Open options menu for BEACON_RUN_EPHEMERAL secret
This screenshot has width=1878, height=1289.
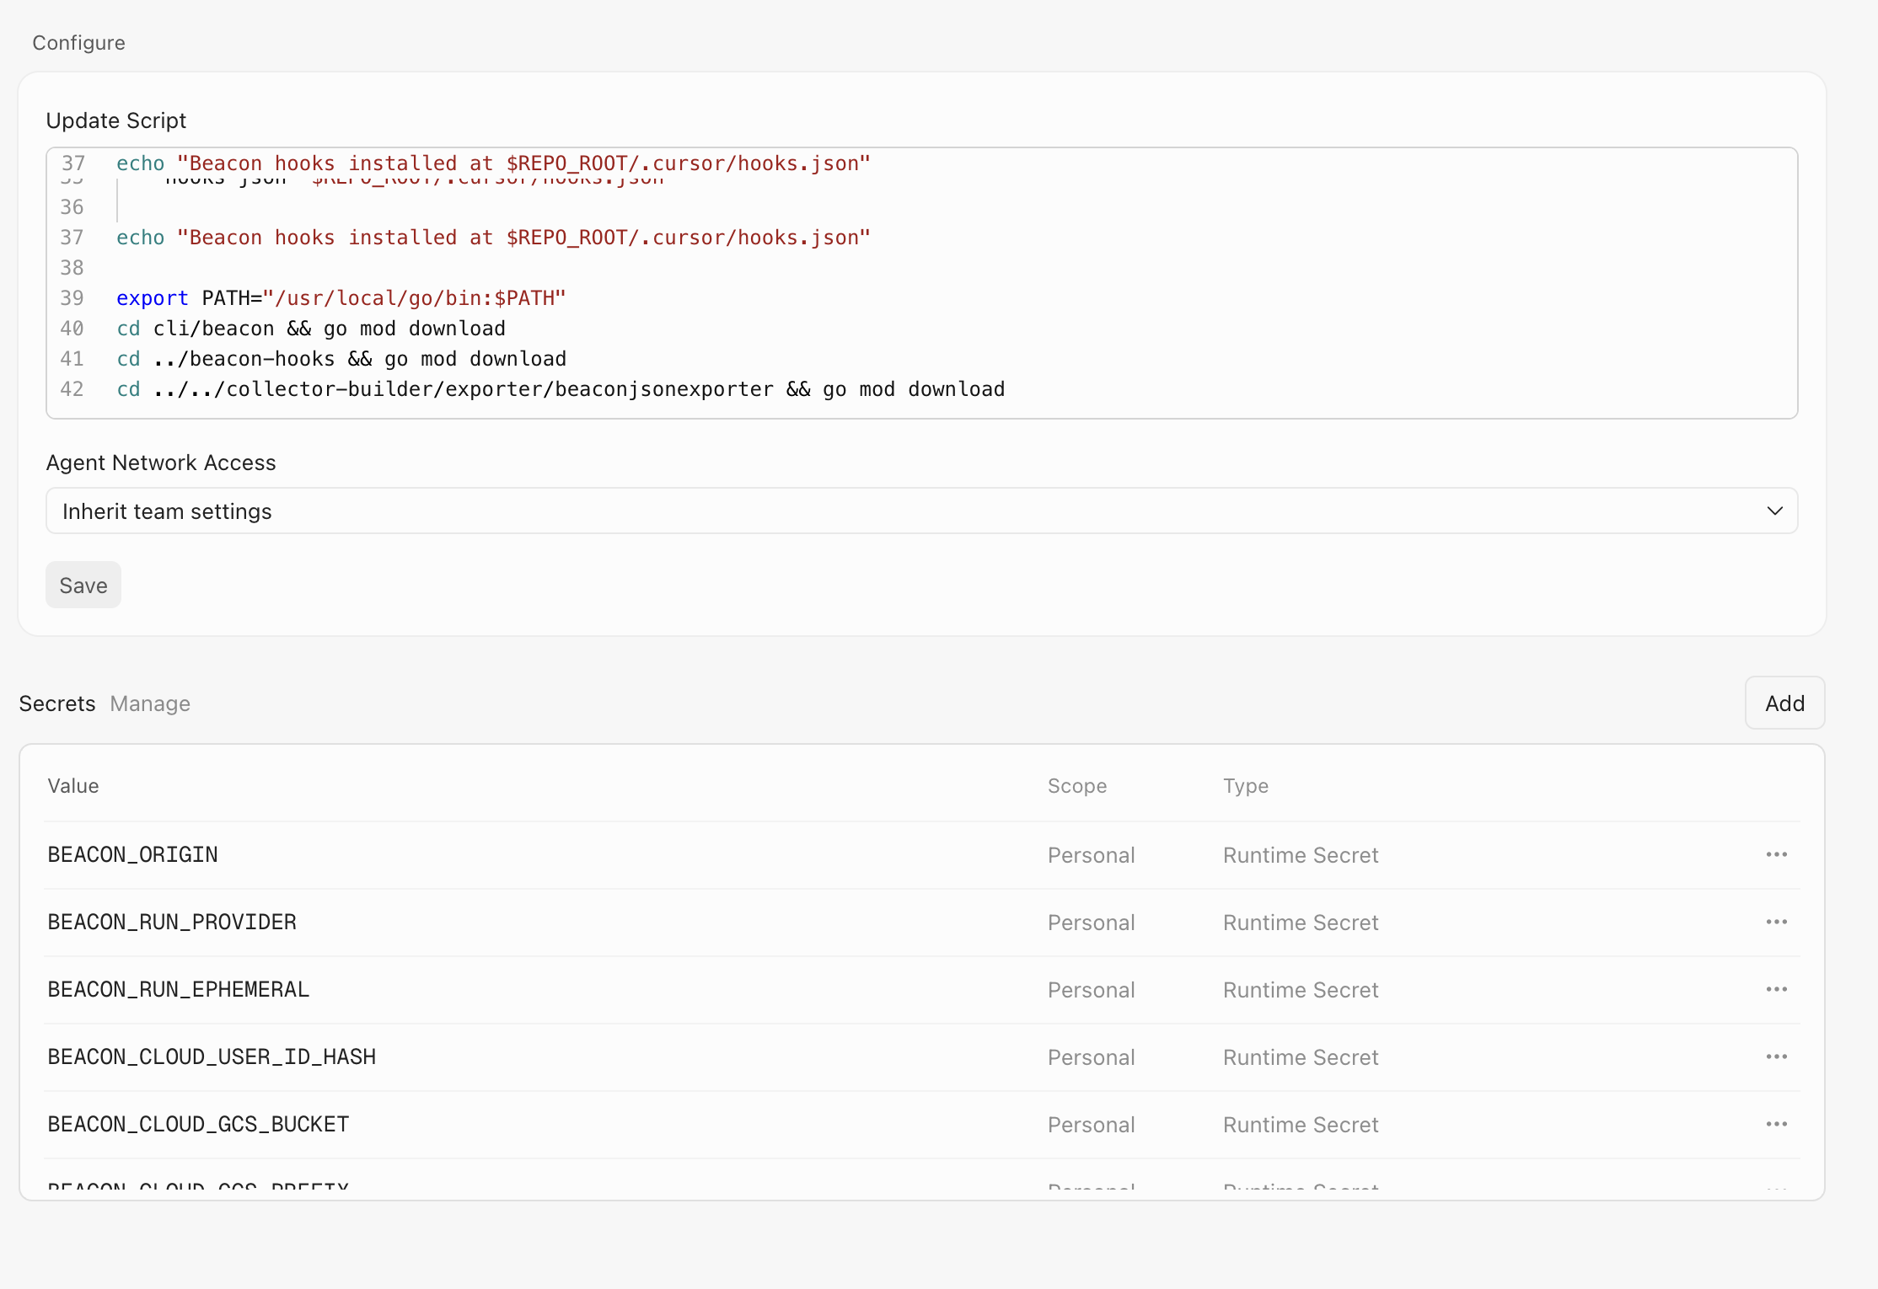click(1777, 989)
